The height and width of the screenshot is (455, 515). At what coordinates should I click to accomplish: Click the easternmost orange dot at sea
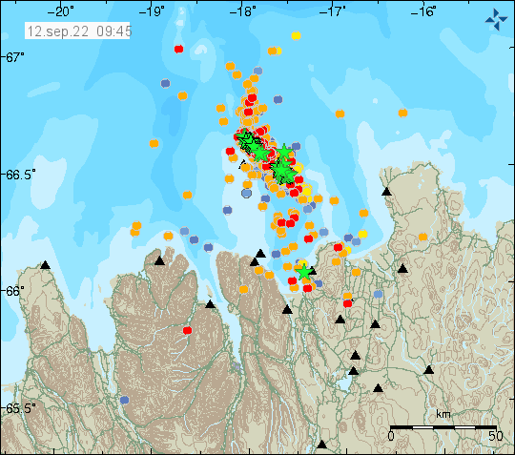pos(402,113)
